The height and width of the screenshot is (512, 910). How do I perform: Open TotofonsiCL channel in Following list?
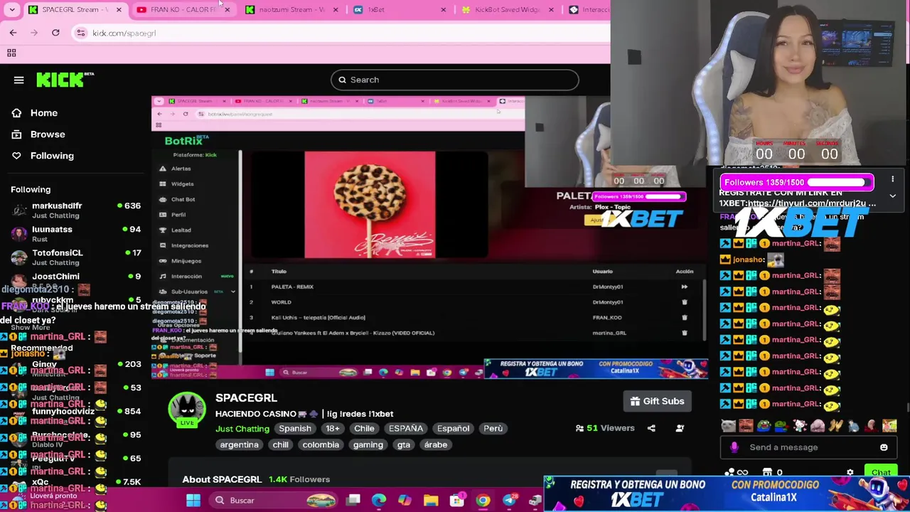(75, 257)
